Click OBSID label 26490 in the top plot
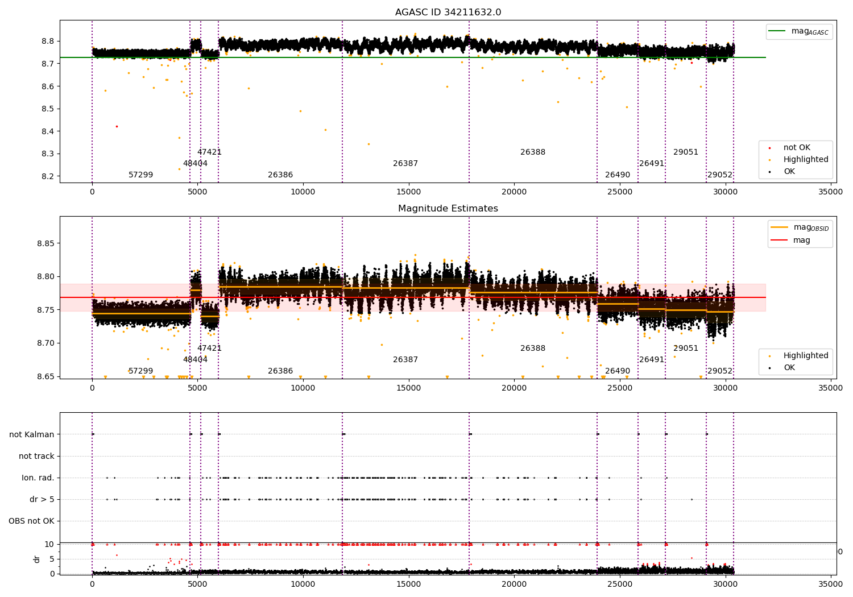 (x=618, y=175)
